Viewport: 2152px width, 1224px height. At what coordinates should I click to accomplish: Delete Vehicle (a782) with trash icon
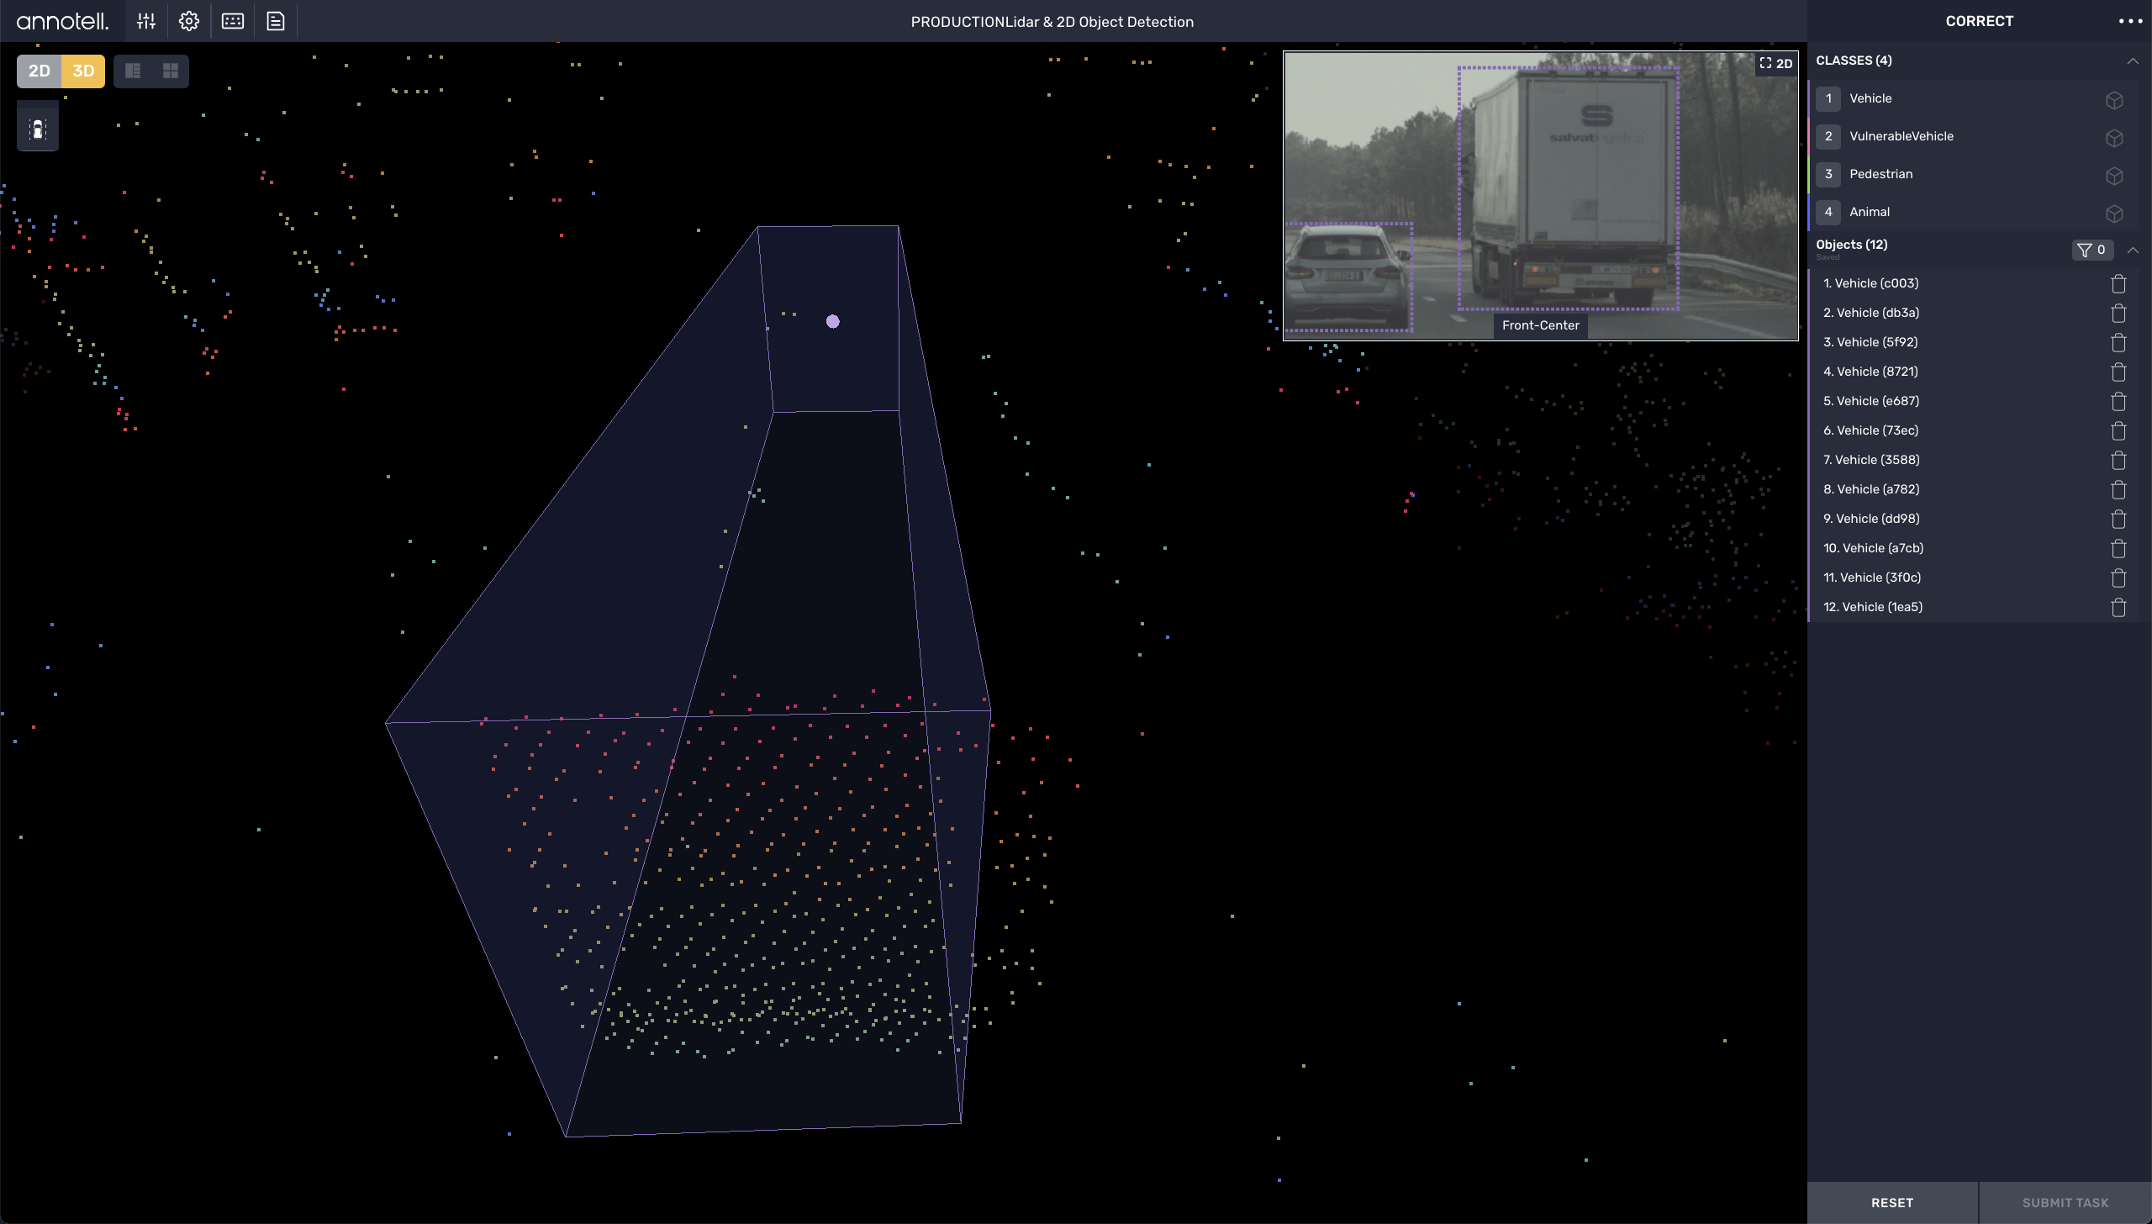coord(2118,489)
